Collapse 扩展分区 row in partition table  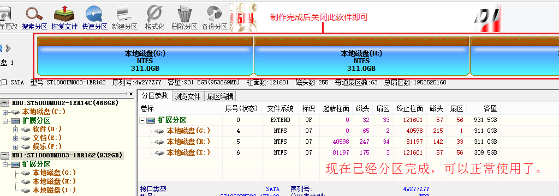(142, 120)
